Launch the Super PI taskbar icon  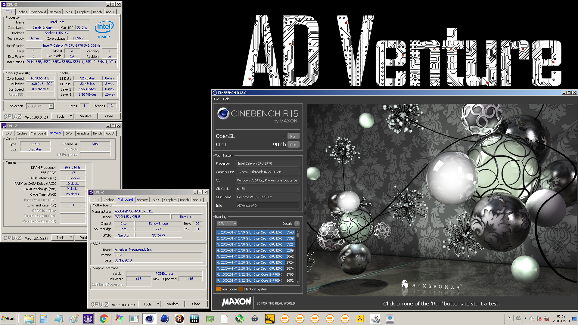179,319
